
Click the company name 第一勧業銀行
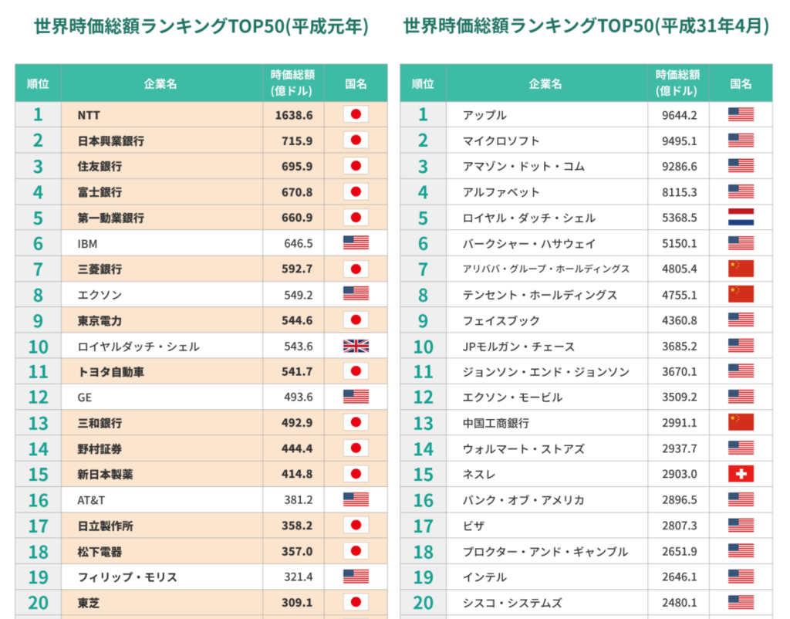coord(111,218)
